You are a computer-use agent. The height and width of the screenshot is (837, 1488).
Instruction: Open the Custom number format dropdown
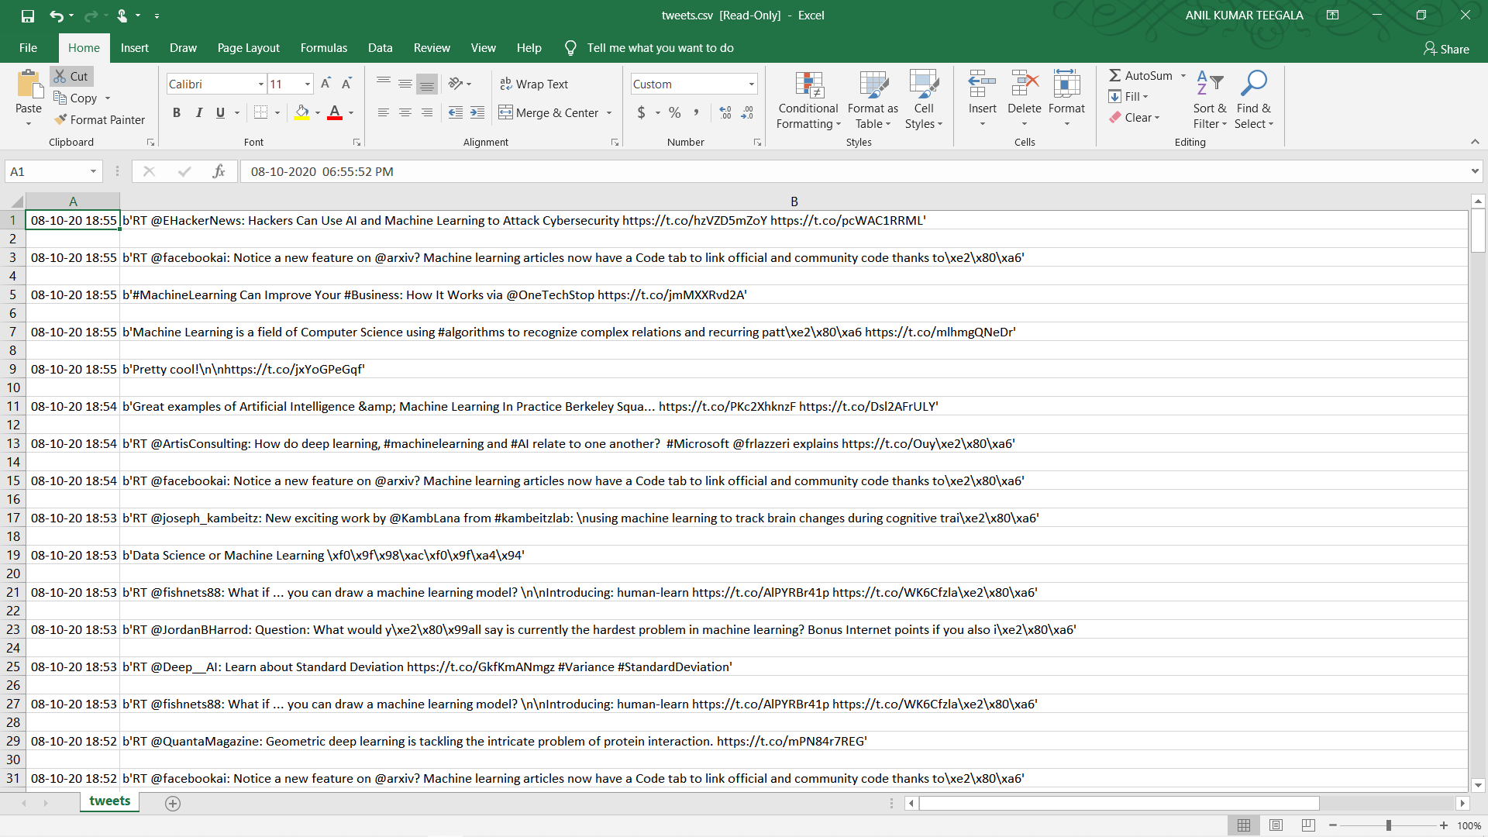pyautogui.click(x=751, y=84)
